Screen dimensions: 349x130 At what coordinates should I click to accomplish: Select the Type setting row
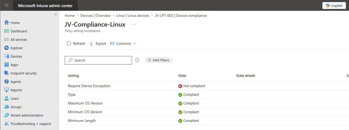(207, 94)
